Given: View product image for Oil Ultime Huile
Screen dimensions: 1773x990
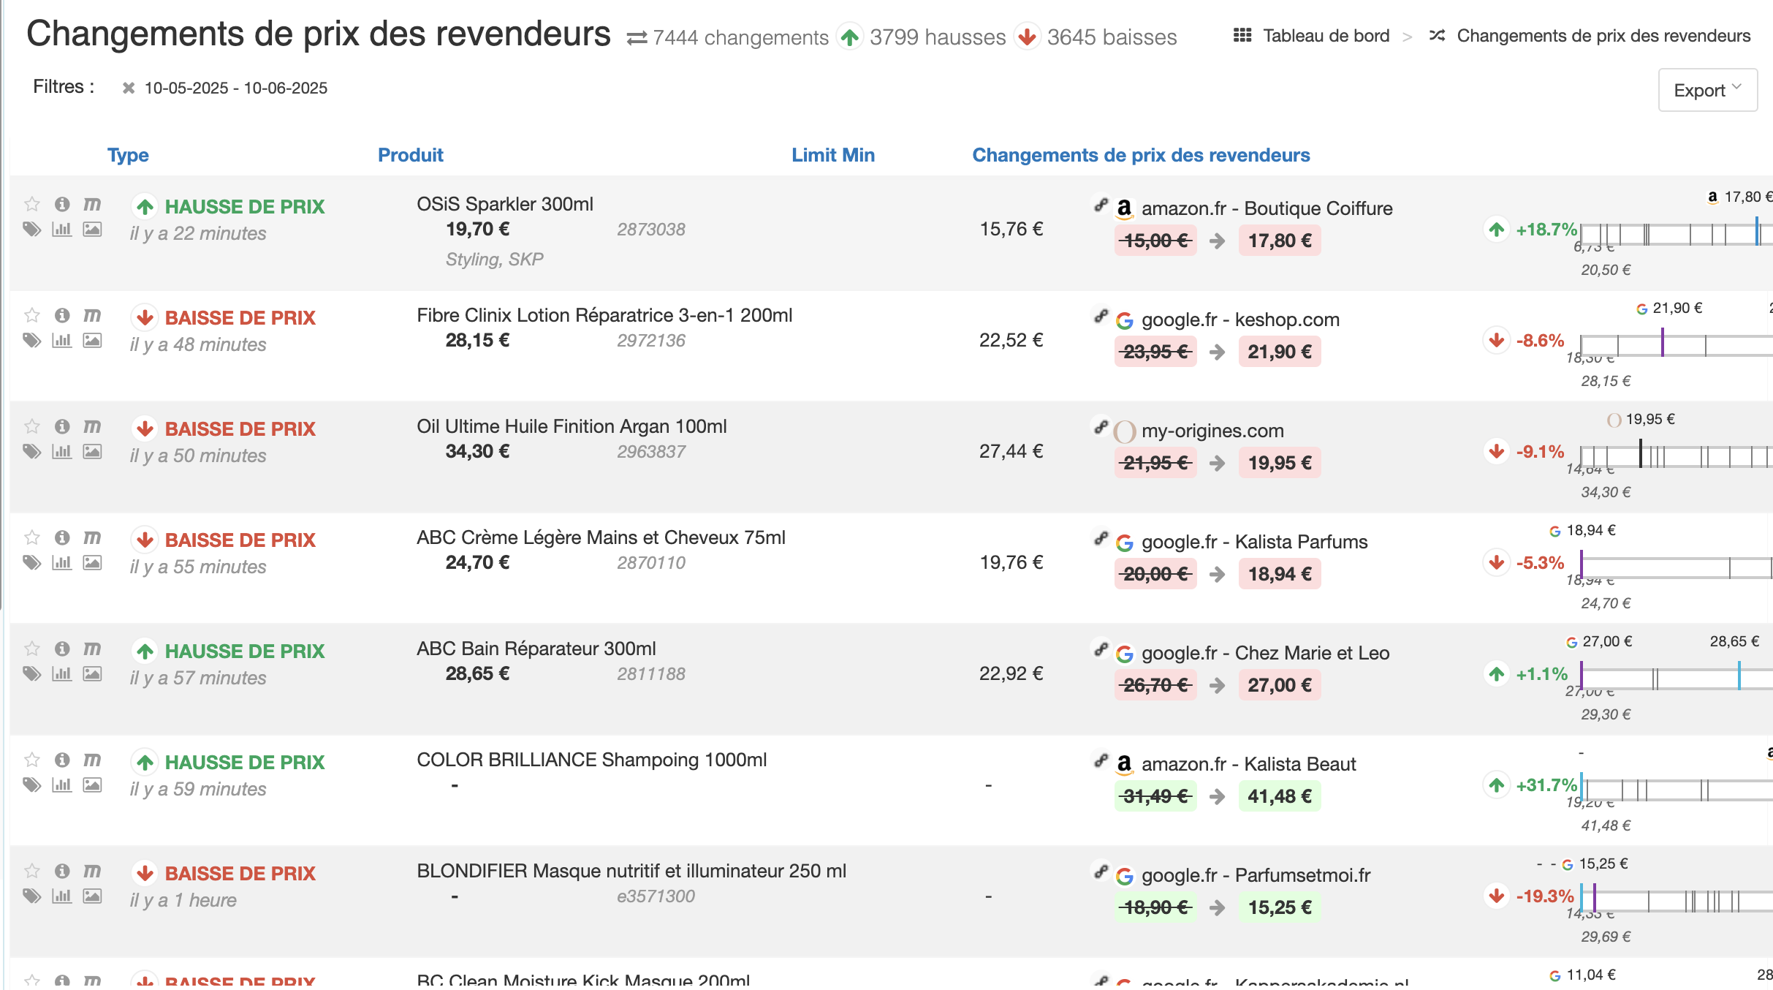Looking at the screenshot, I should pyautogui.click(x=92, y=452).
